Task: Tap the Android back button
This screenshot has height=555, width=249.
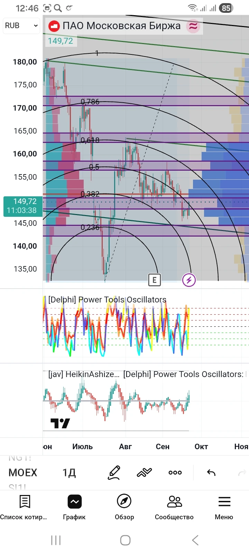Action: tap(195, 540)
